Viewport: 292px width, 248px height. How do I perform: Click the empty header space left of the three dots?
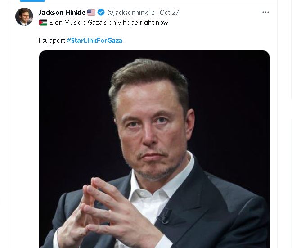pyautogui.click(x=220, y=13)
